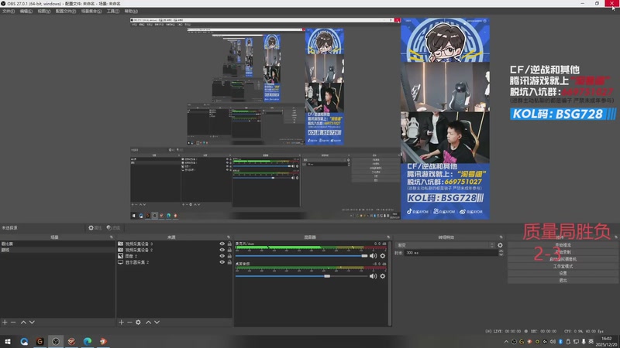
Task: Decrease transition duration with down stepper arrow
Action: (501, 254)
